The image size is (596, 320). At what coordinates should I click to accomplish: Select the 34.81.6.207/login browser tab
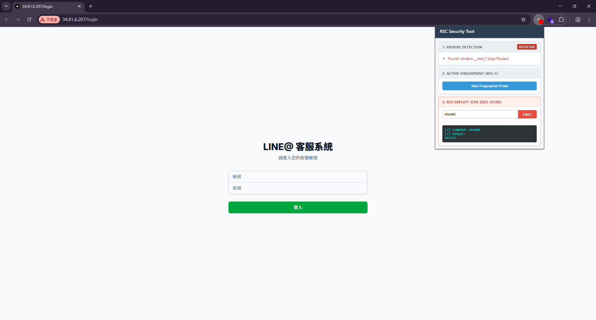pos(48,6)
